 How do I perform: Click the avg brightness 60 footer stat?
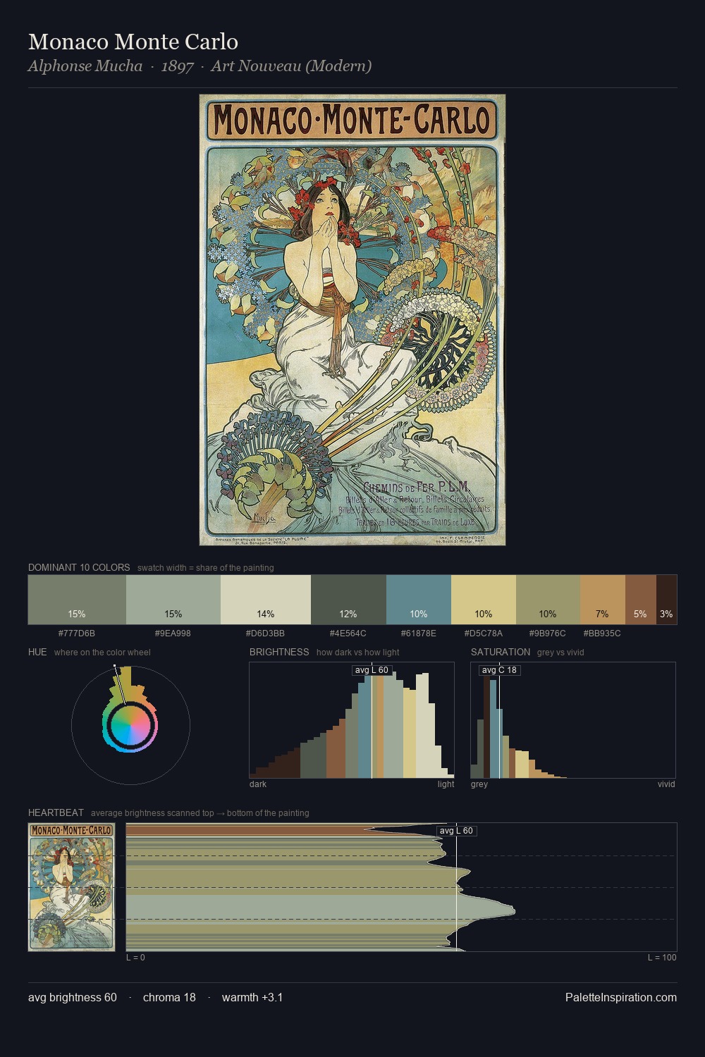(73, 998)
